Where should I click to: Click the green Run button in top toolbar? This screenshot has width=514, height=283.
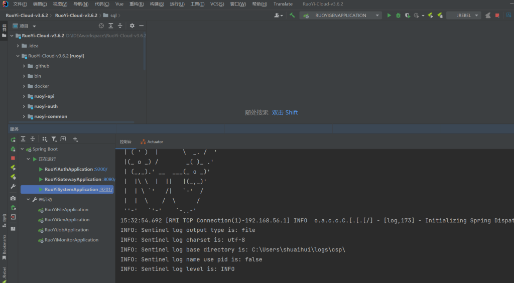tap(389, 16)
